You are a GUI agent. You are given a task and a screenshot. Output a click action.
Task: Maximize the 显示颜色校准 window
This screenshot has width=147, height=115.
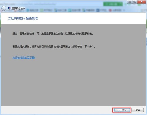(135, 2)
